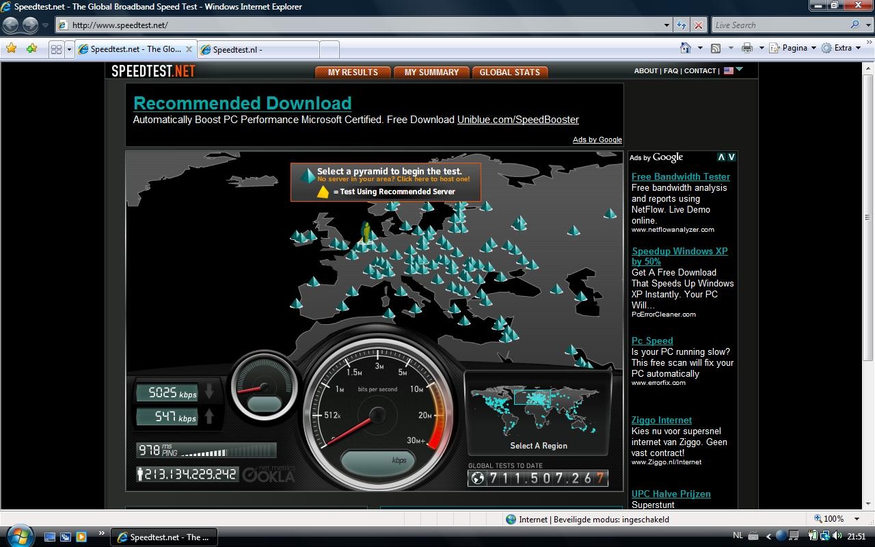The width and height of the screenshot is (875, 547).
Task: Refresh the page with the refresh icon
Action: pos(682,25)
